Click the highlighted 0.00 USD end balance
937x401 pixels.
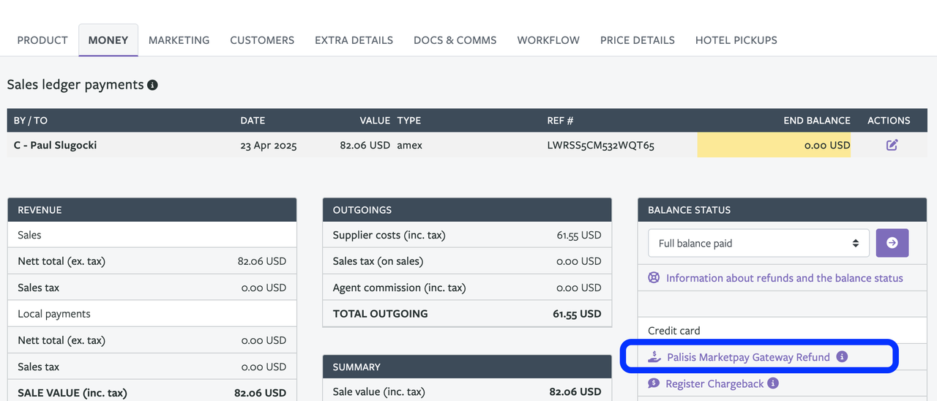click(x=774, y=145)
